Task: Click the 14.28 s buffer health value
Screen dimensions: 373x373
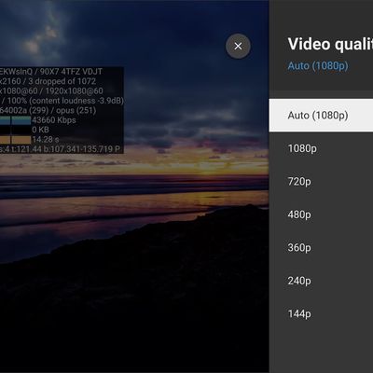Action: coord(46,139)
